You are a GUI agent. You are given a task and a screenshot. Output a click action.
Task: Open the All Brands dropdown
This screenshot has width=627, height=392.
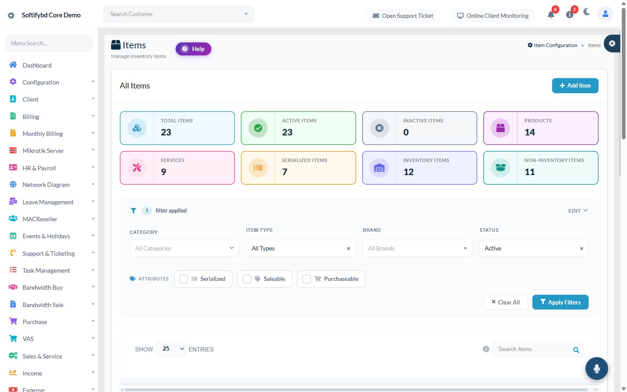417,248
